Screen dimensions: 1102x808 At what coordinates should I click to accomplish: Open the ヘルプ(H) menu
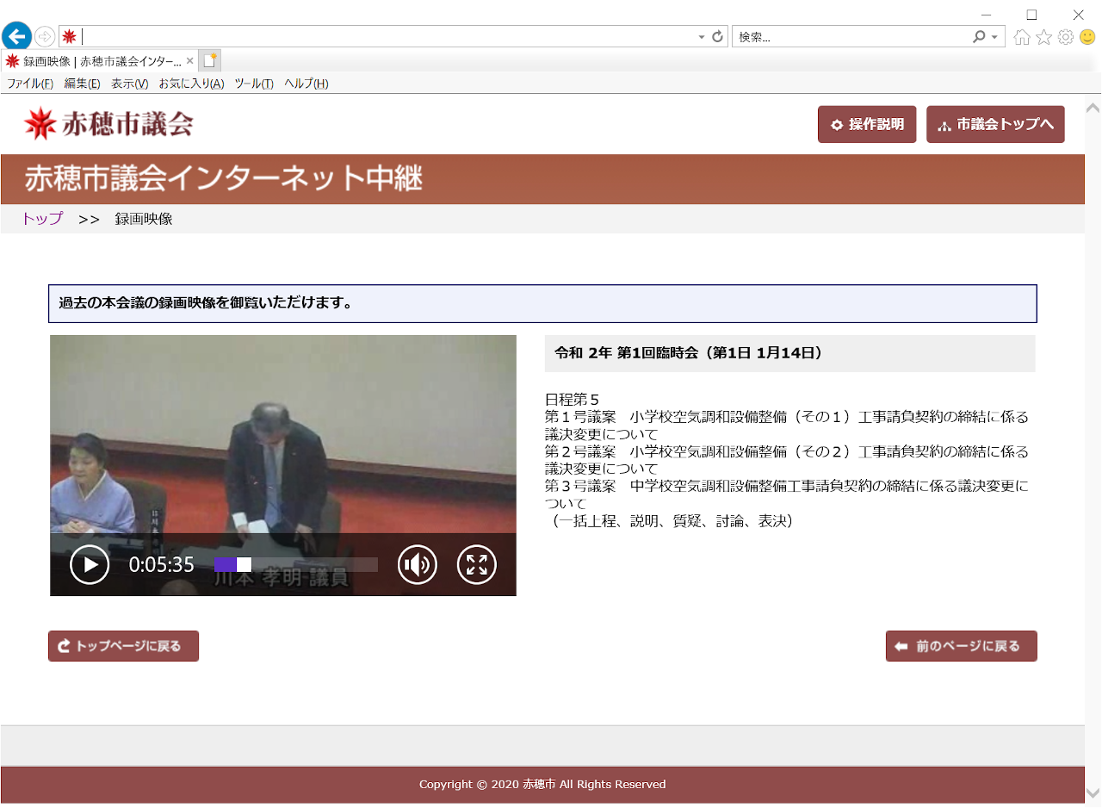pyautogui.click(x=306, y=84)
